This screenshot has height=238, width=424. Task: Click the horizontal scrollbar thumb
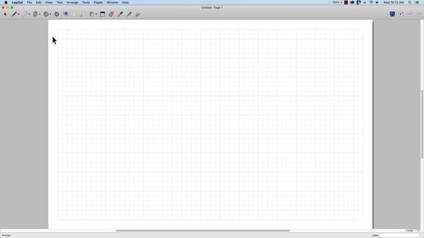tap(203, 231)
